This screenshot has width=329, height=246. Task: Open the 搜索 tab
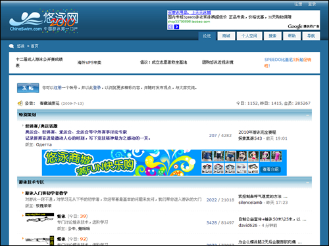tap(272, 36)
